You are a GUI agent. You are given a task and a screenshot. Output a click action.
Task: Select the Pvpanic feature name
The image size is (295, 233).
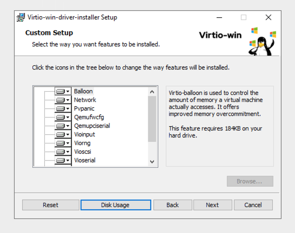point(84,108)
